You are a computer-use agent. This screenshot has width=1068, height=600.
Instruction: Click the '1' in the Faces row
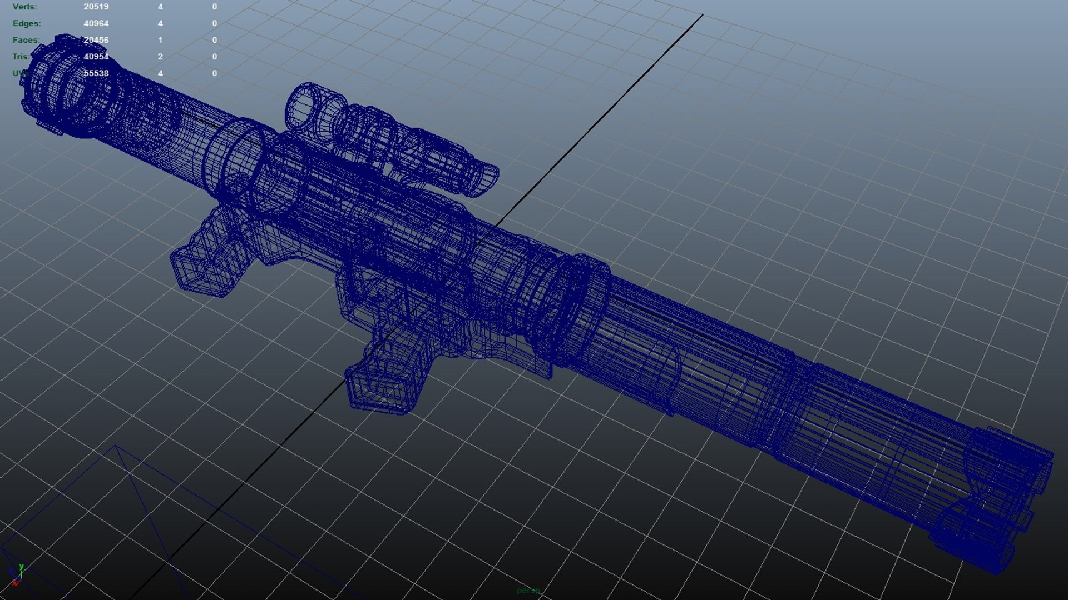(160, 40)
